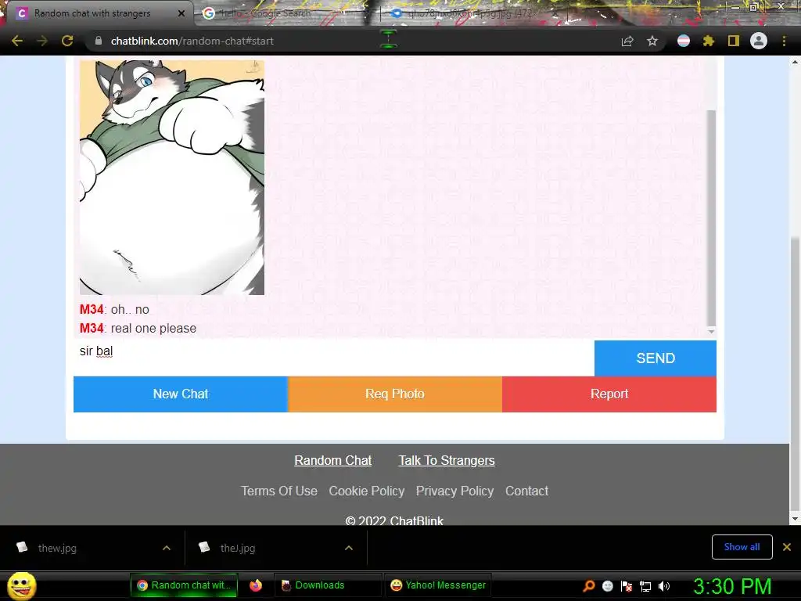The height and width of the screenshot is (601, 801).
Task: Open the Chrome three-dot menu
Action: (784, 41)
